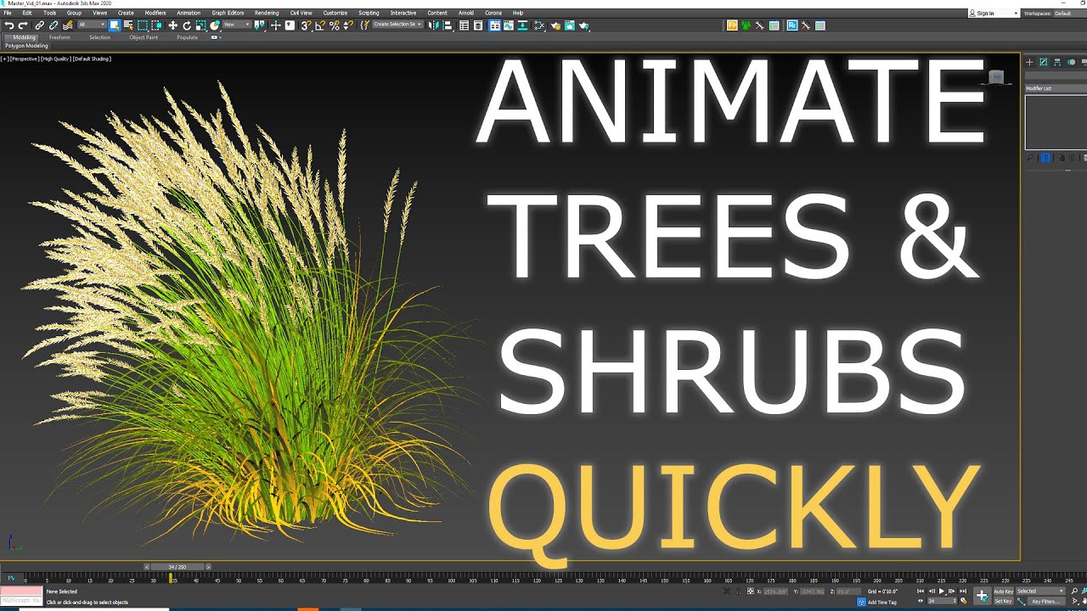Image resolution: width=1087 pixels, height=611 pixels.
Task: Activate the Select Object tool
Action: (115, 25)
